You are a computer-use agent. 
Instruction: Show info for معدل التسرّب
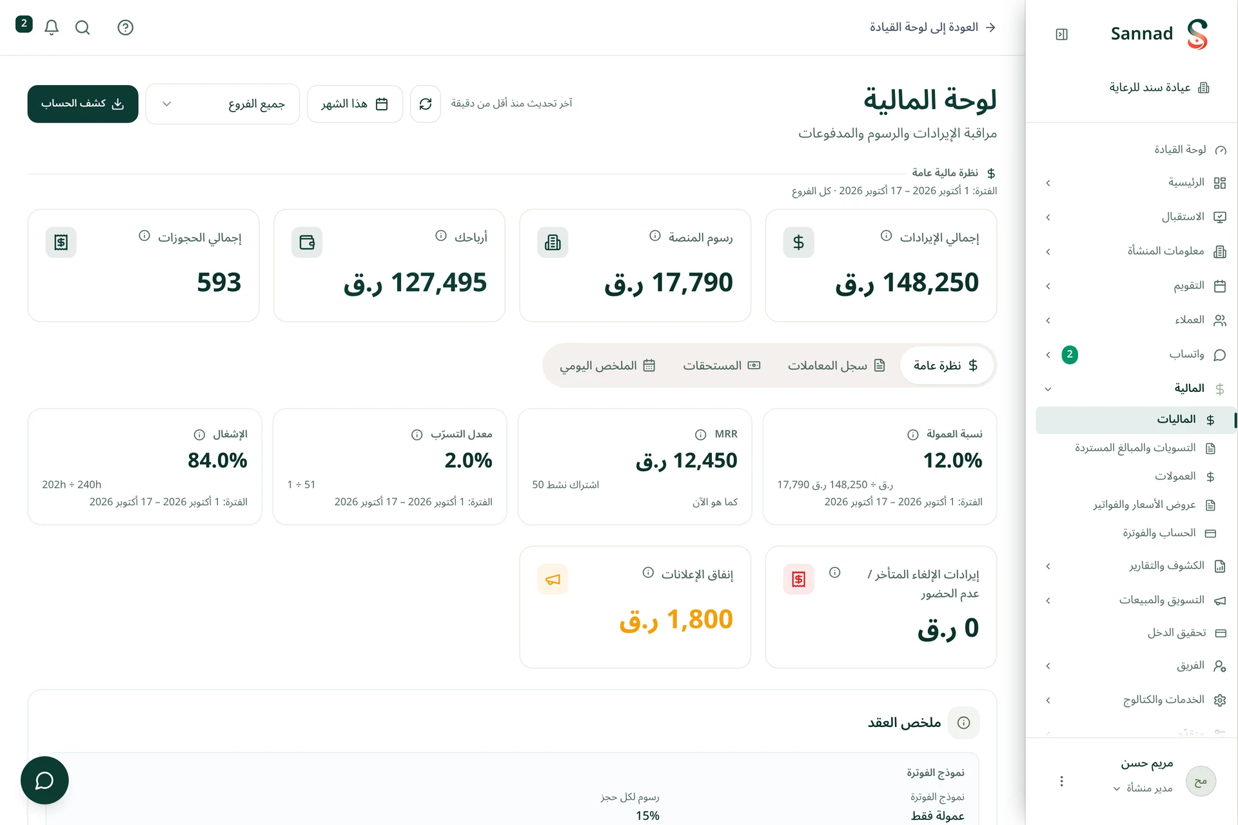(417, 435)
